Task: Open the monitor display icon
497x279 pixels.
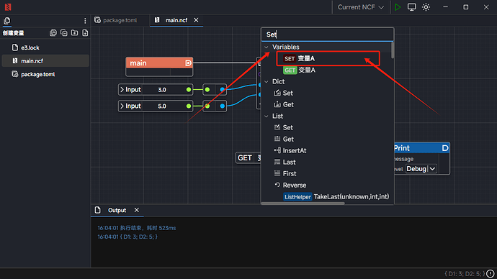Action: pyautogui.click(x=411, y=7)
